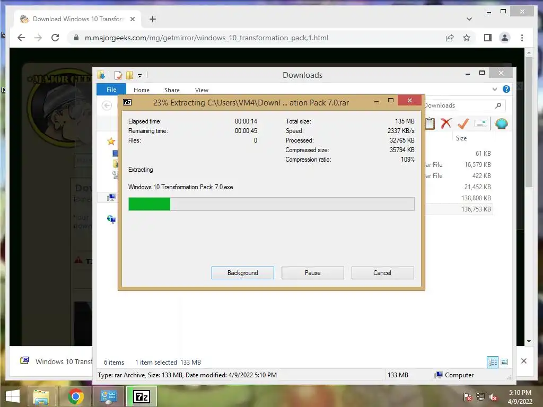Toggle the Chrome side panel icon

[x=488, y=38]
